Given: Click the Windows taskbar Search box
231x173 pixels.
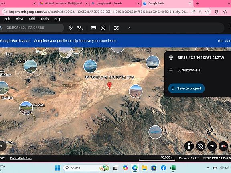Looking at the screenshot, I should coord(87,168).
